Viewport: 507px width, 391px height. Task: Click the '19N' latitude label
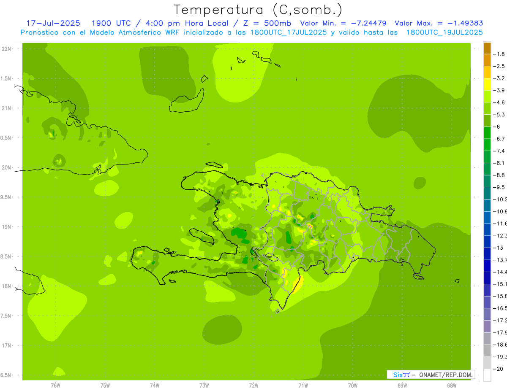point(7,227)
